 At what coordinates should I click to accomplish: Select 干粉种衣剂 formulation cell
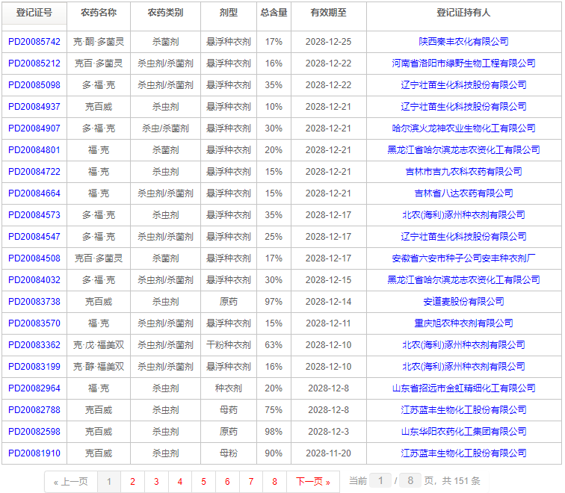tap(229, 345)
